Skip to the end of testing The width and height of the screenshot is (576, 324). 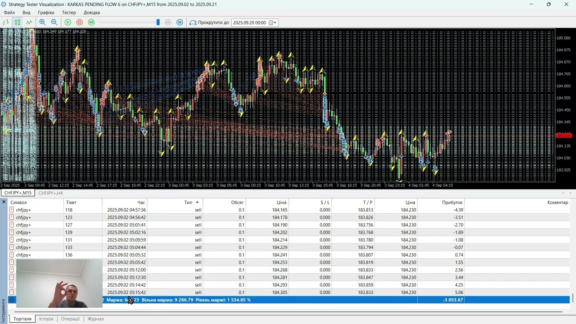(x=180, y=22)
